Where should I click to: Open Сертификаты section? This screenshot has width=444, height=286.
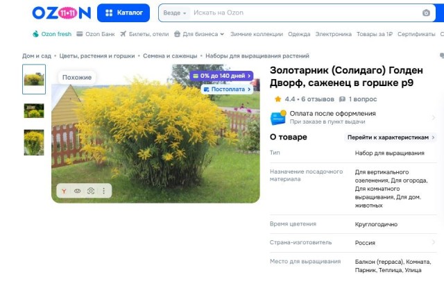[x=416, y=34]
